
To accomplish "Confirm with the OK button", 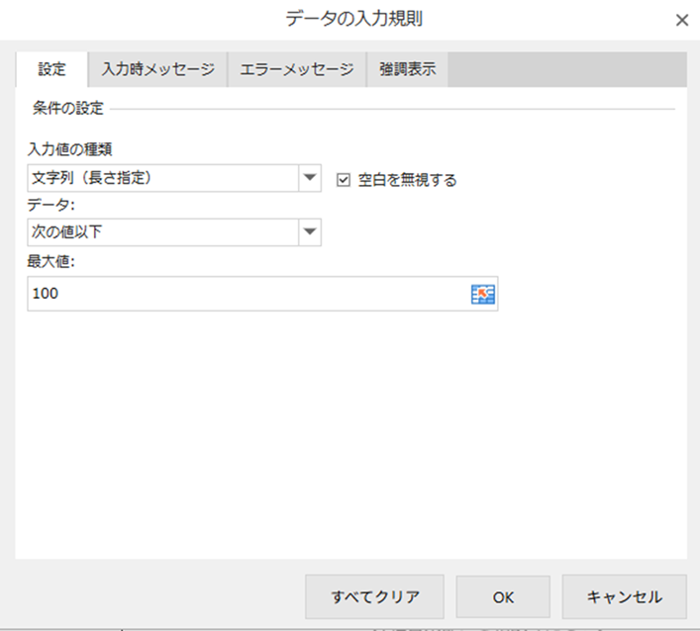I will (x=503, y=596).
